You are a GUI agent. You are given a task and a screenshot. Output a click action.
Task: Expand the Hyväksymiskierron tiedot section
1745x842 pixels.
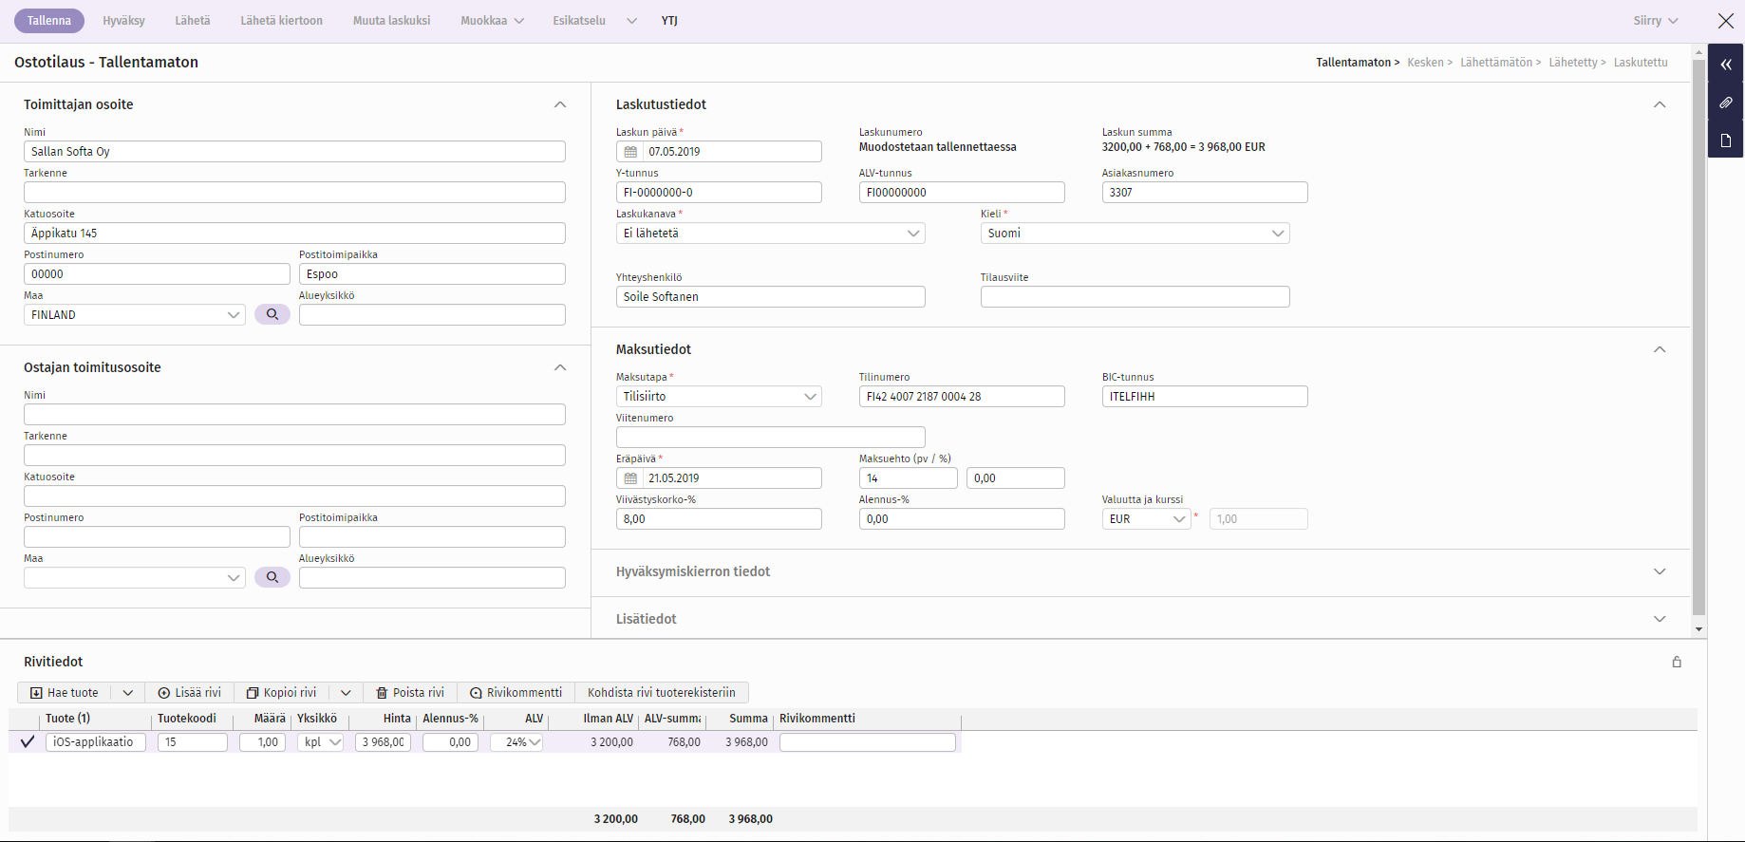click(x=1660, y=571)
